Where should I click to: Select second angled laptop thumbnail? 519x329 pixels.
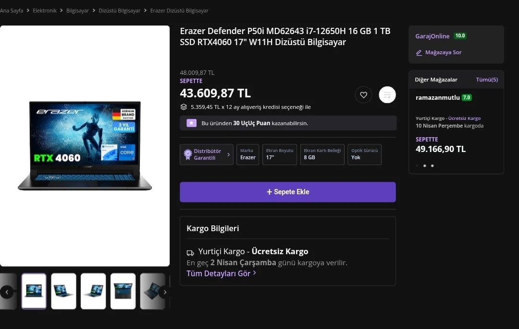pyautogui.click(x=63, y=291)
